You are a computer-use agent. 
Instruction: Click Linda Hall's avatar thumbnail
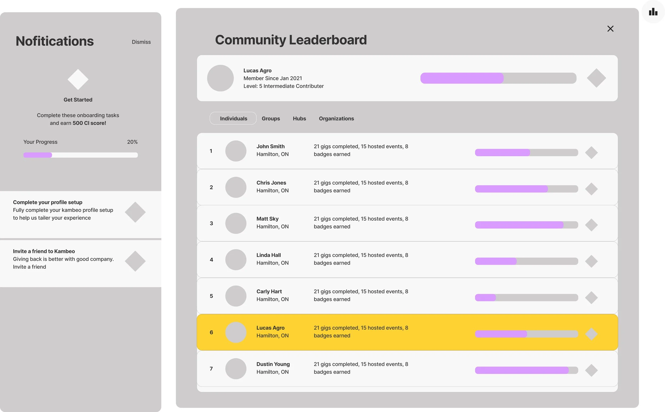(x=236, y=259)
